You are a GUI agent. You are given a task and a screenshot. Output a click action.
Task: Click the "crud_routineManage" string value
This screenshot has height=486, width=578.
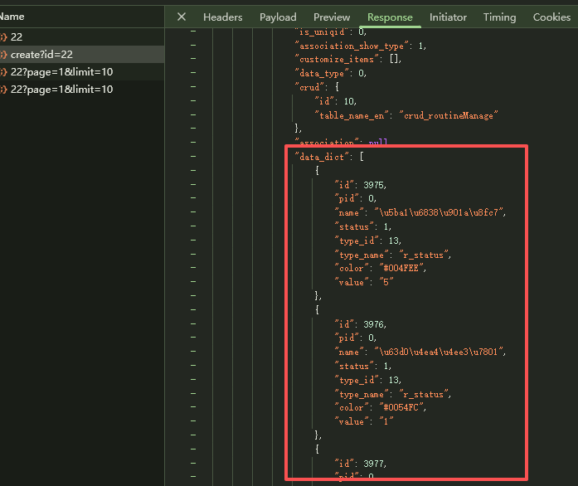(449, 115)
